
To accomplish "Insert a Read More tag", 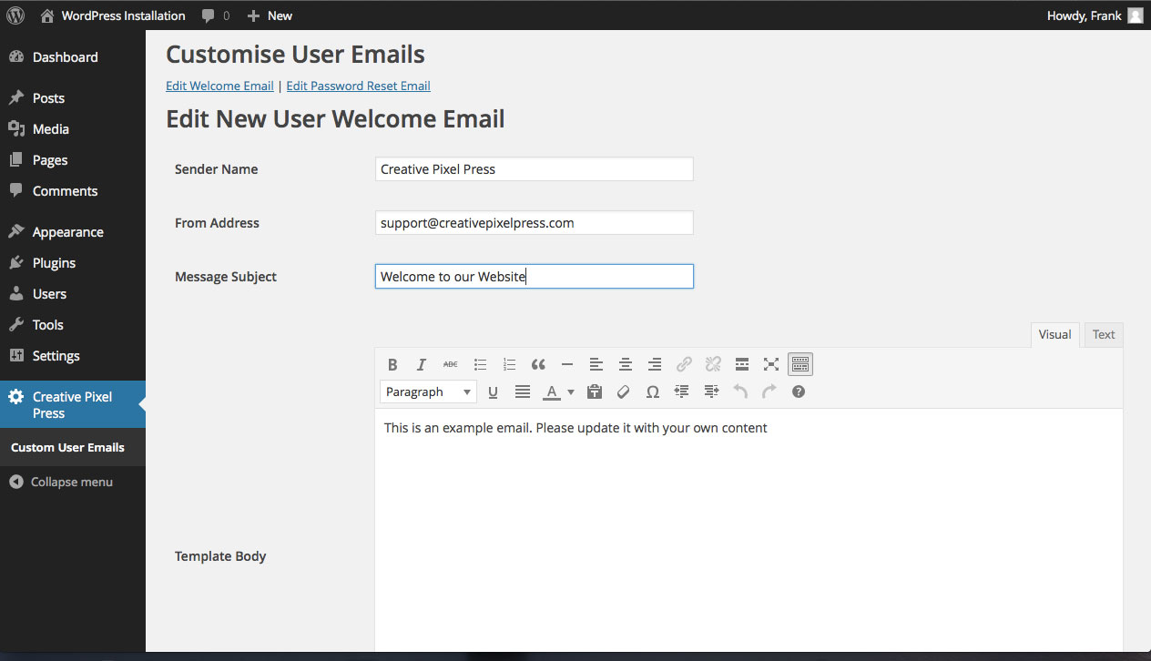I will tap(742, 364).
